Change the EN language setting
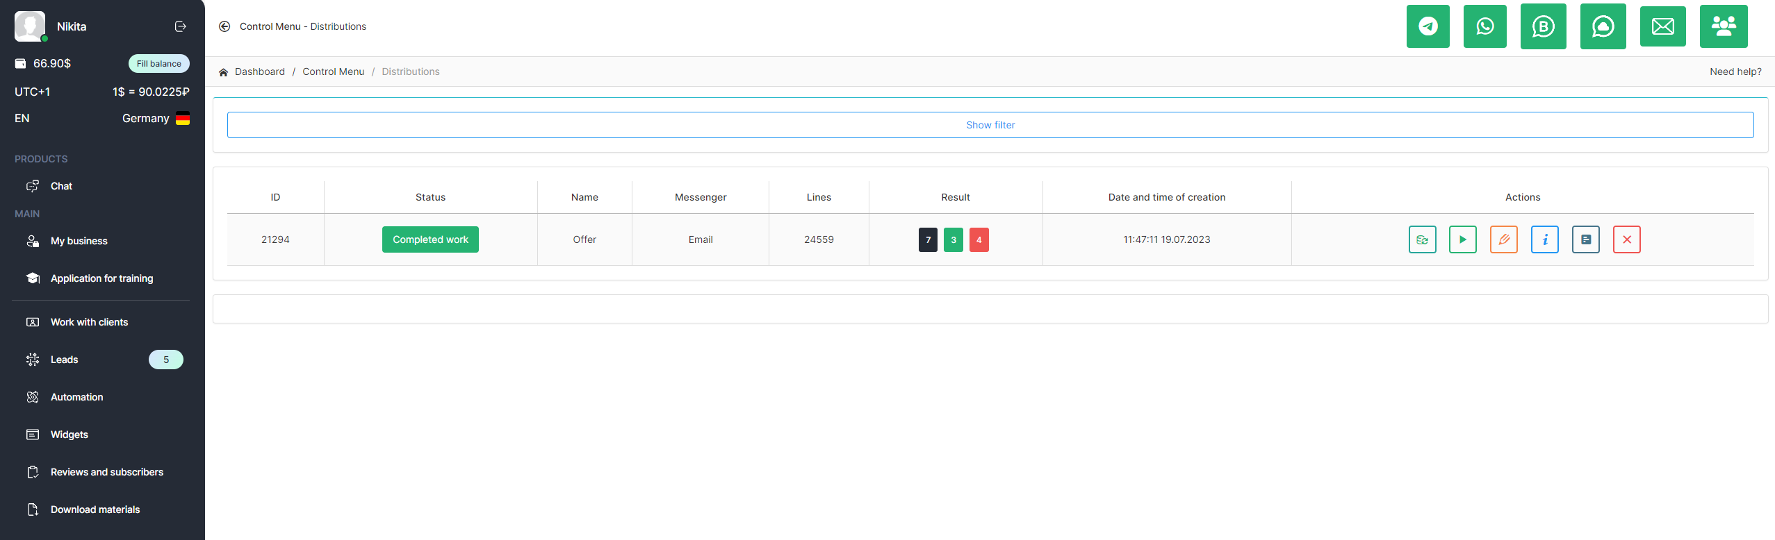The height and width of the screenshot is (540, 1775). point(22,119)
